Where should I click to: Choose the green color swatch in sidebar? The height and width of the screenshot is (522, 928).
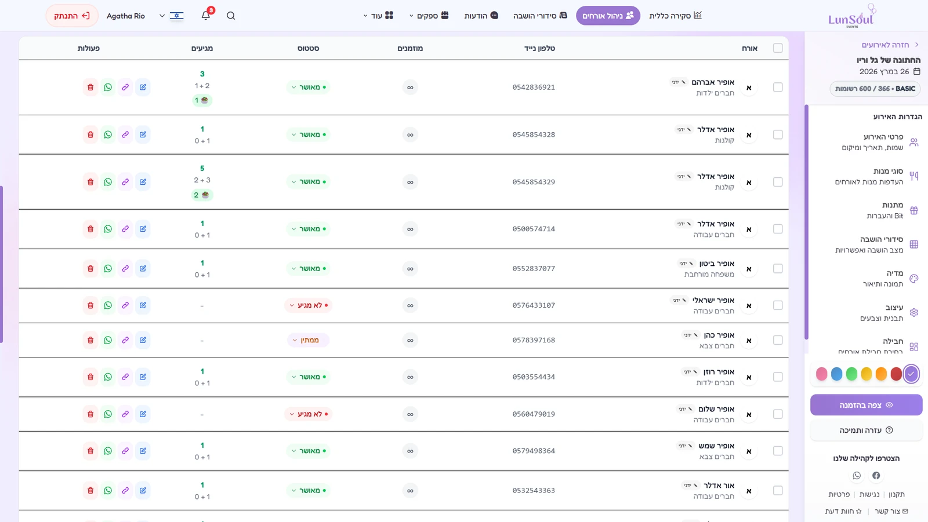click(x=851, y=374)
